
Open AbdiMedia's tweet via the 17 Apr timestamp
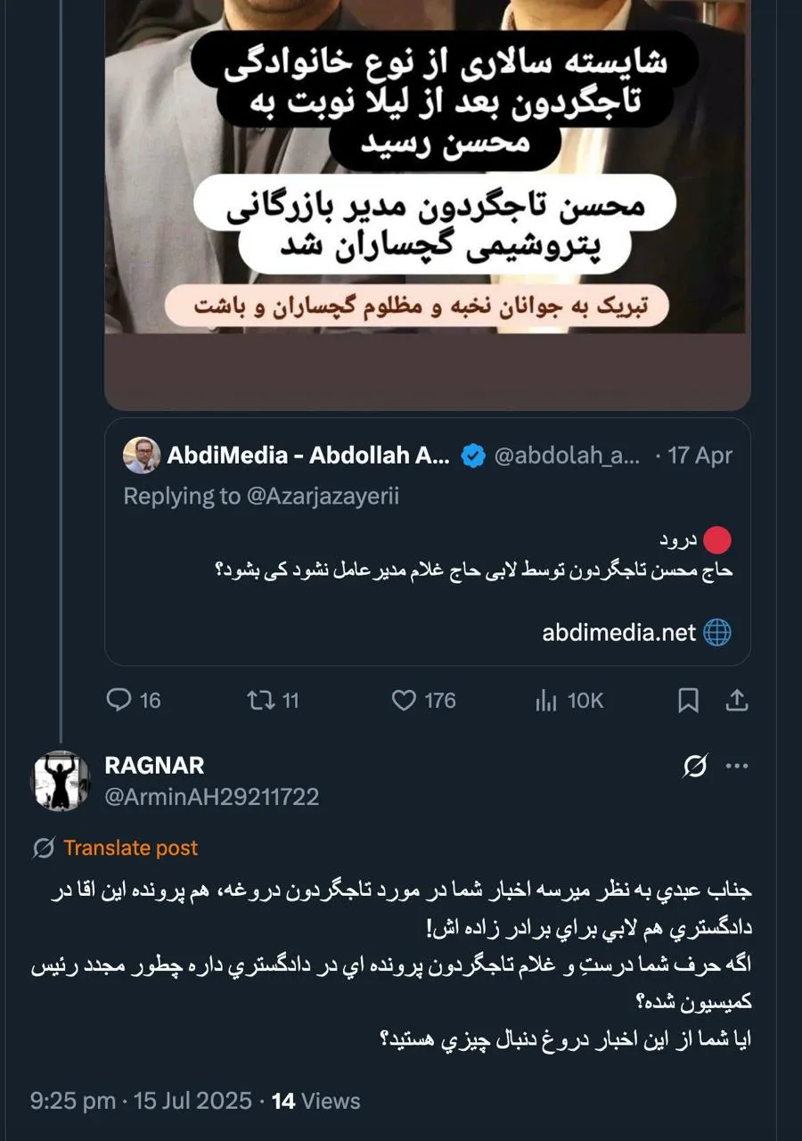pos(700,455)
